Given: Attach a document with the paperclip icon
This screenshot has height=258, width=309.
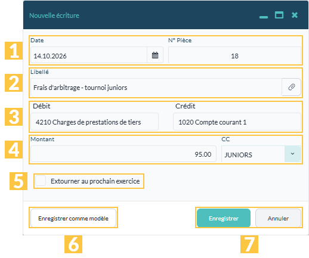Looking at the screenshot, I should click(291, 87).
